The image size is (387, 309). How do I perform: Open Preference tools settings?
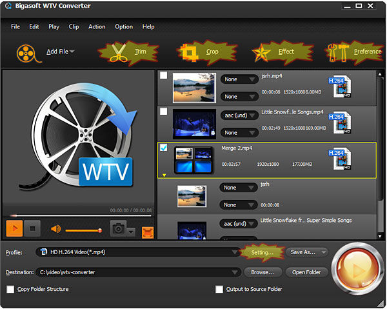[x=354, y=52]
